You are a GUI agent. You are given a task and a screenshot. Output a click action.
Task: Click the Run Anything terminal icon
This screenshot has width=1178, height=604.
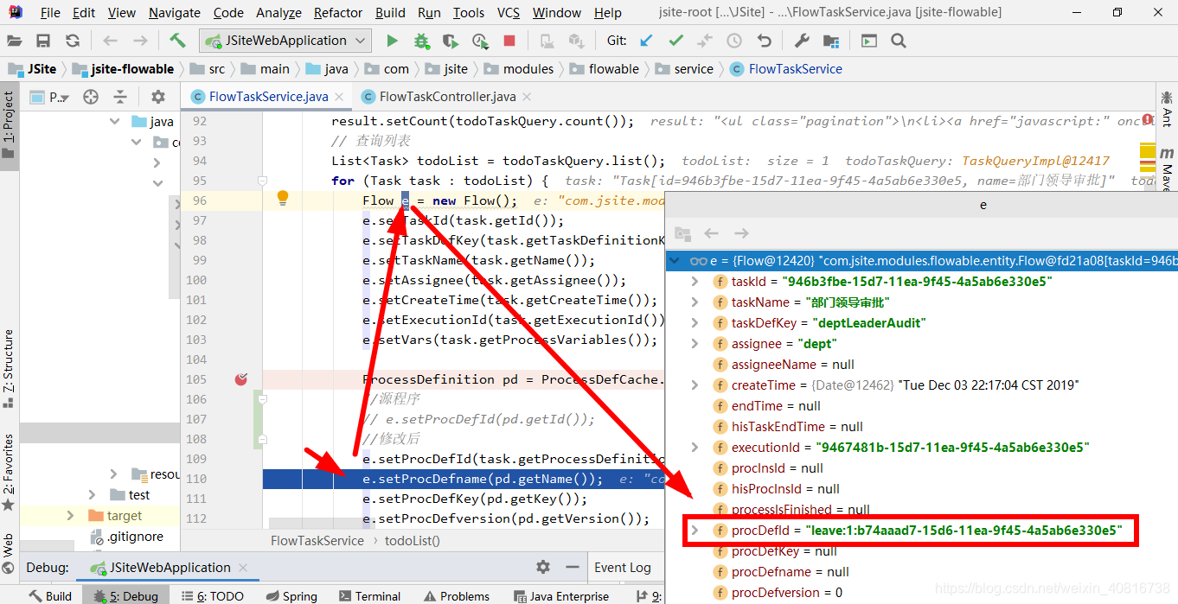(868, 41)
